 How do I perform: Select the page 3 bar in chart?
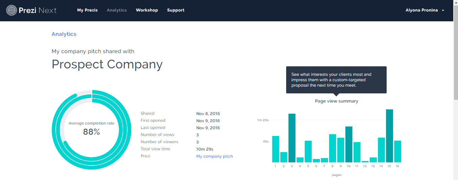tap(292, 138)
